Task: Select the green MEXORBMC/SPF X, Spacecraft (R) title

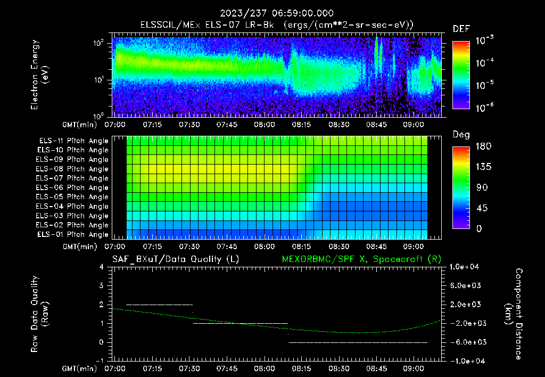Action: pos(361,259)
